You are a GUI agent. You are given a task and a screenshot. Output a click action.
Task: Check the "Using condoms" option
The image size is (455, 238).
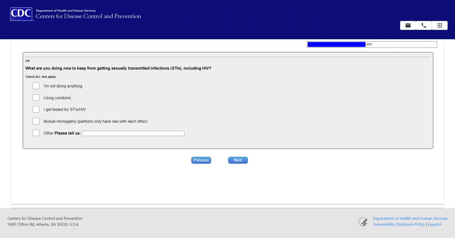[x=36, y=98]
